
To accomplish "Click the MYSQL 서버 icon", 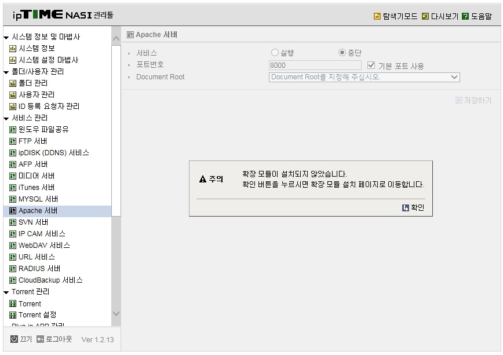I will (x=13, y=199).
